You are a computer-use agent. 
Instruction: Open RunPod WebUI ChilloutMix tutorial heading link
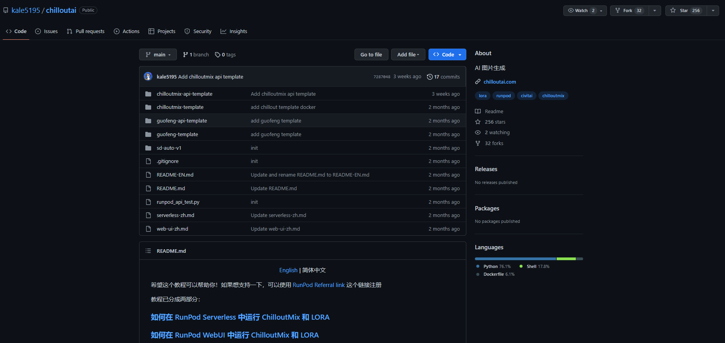[235, 335]
